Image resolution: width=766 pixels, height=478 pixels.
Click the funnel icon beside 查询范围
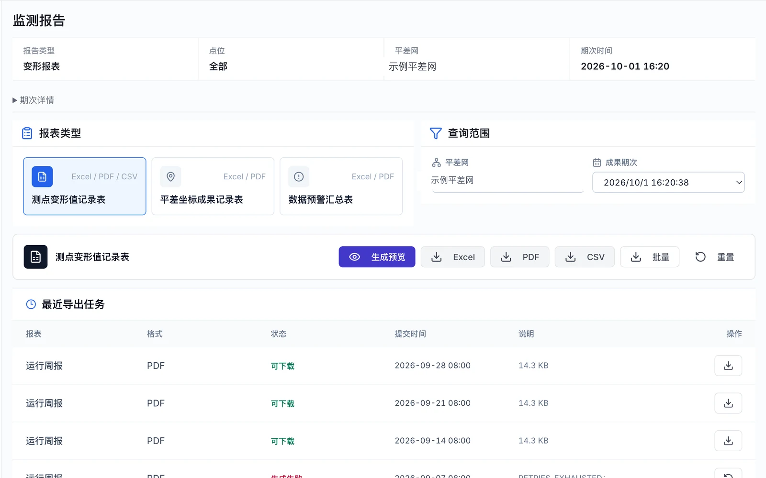(x=436, y=133)
